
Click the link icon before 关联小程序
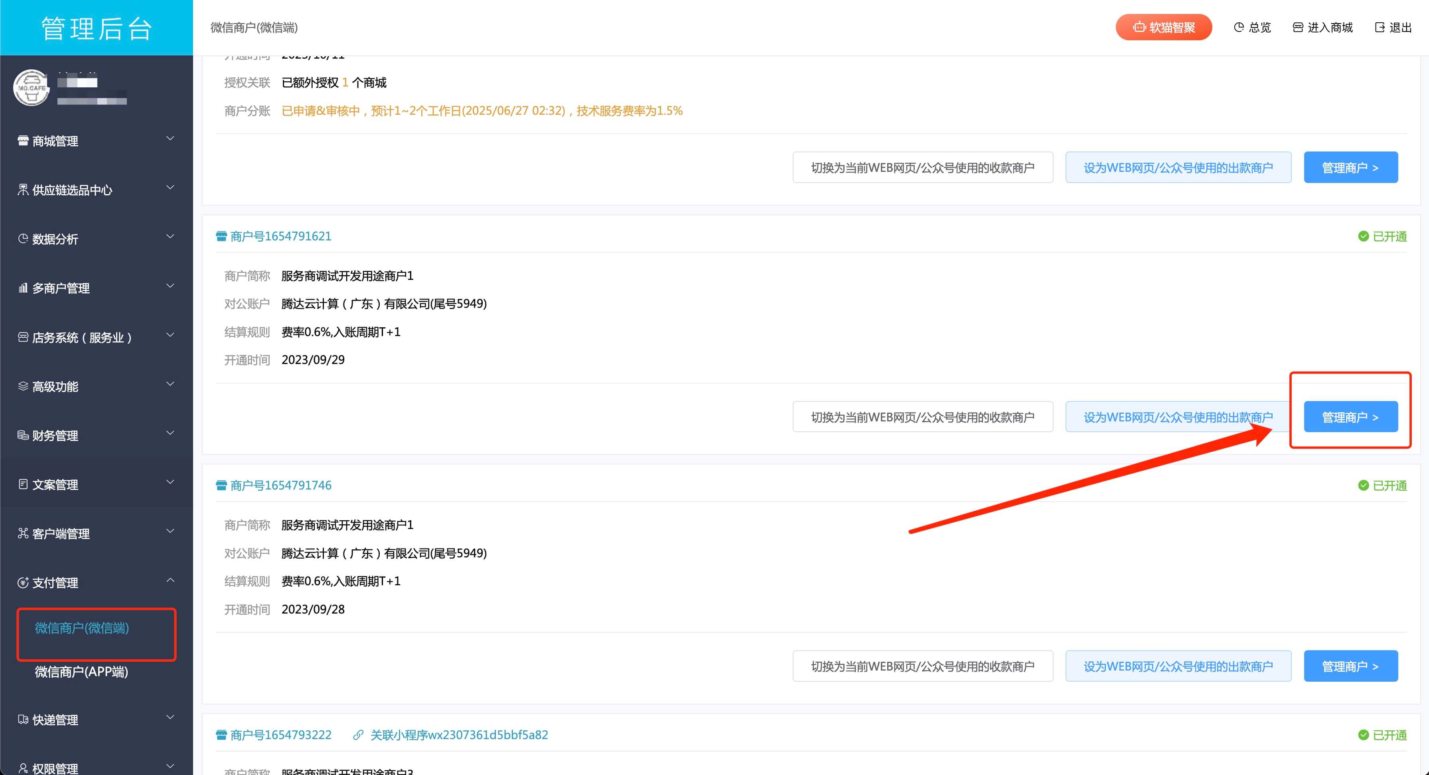358,735
